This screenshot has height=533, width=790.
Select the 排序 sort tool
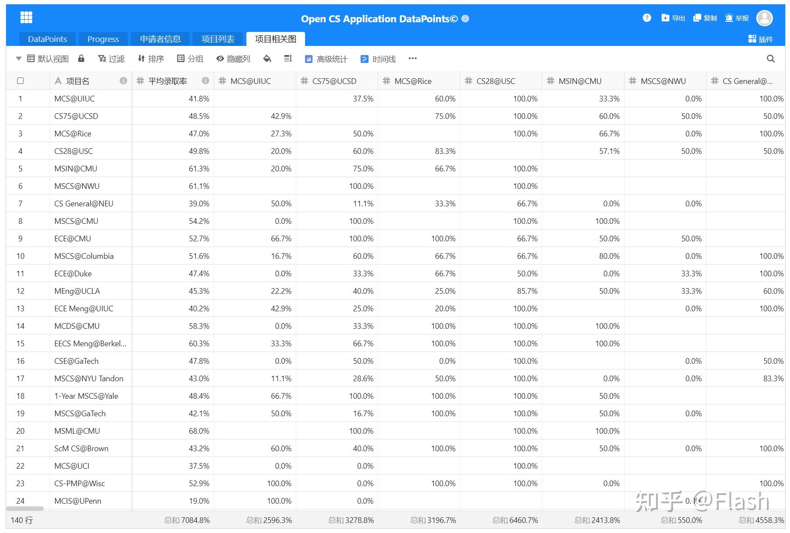pyautogui.click(x=151, y=59)
